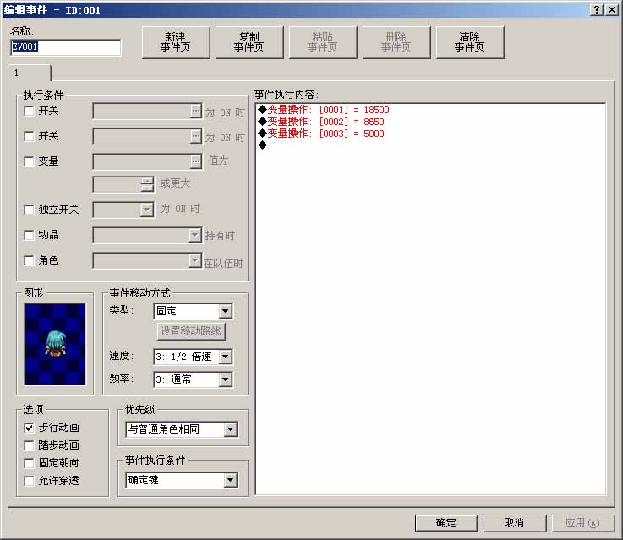The width and height of the screenshot is (623, 540).
Task: Click the 新建事件页 button
Action: coord(176,42)
